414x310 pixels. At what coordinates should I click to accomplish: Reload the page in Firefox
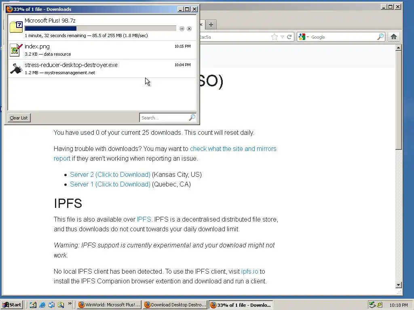coord(289,37)
